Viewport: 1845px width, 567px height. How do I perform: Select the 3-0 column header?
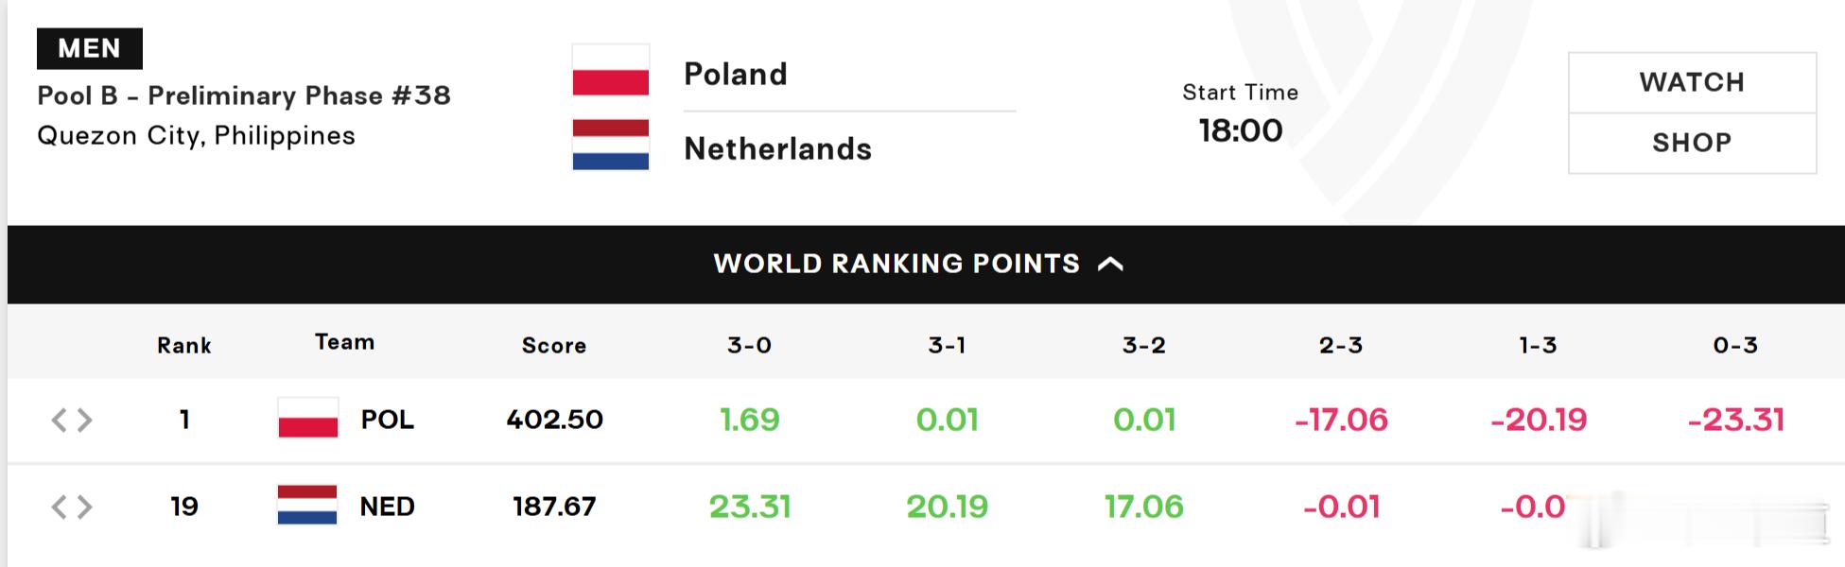tap(749, 345)
